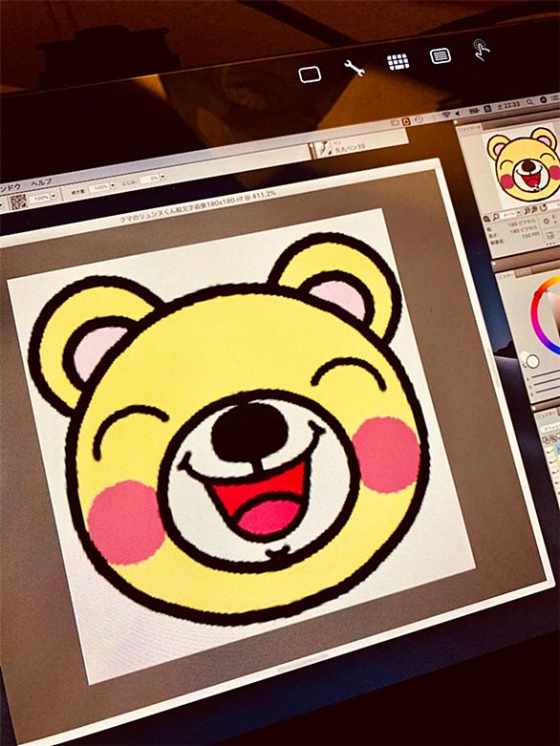Click the rotate left icon in the Navigator
This screenshot has height=746, width=560.
528,211
